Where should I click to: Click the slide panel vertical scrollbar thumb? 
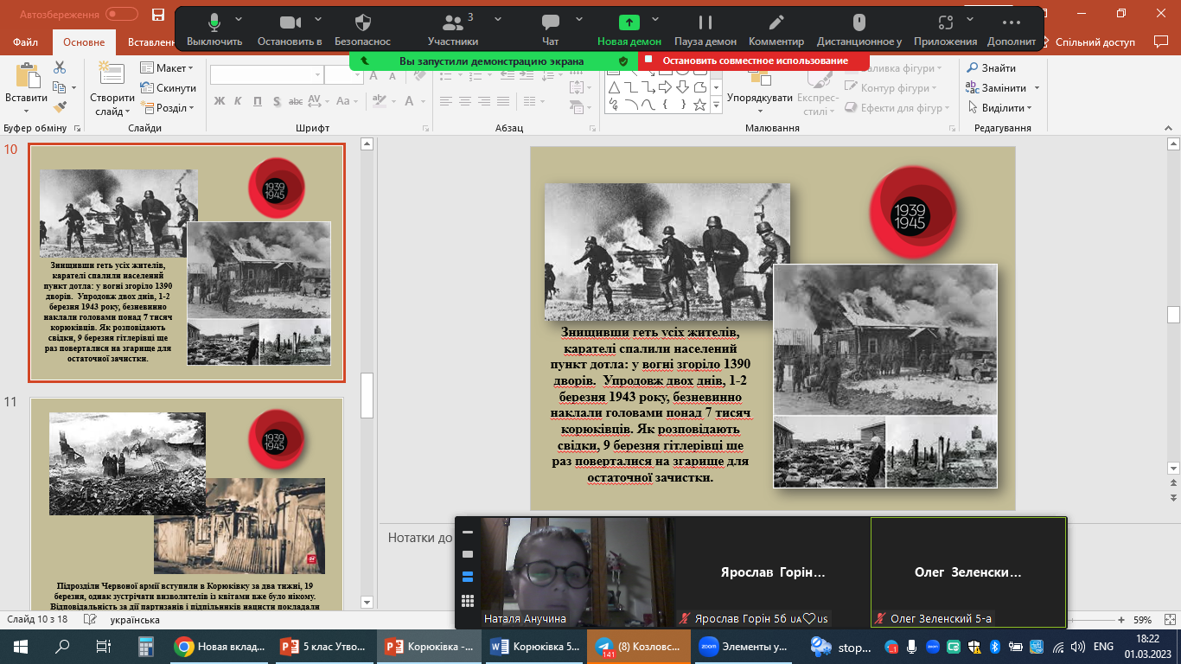tap(367, 395)
